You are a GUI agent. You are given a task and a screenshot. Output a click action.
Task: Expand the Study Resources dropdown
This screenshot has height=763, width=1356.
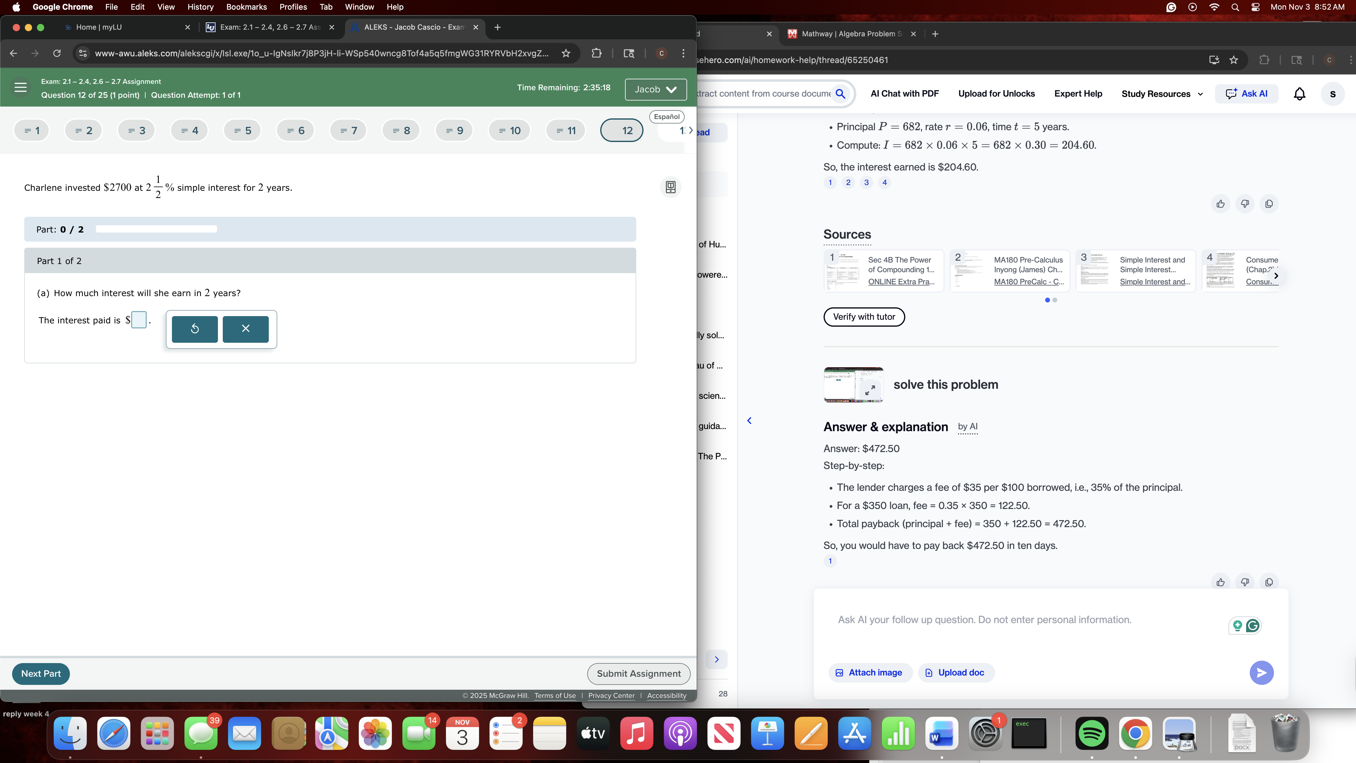[x=1161, y=94]
